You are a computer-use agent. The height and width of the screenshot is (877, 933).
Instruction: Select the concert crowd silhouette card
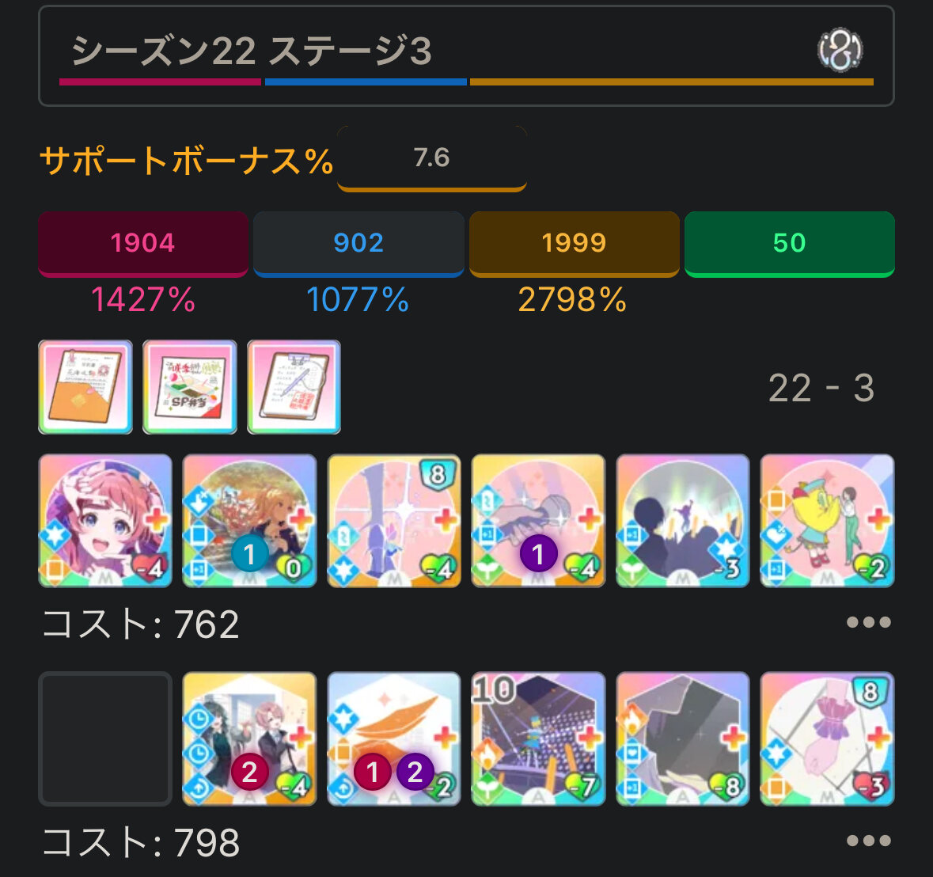coord(682,521)
